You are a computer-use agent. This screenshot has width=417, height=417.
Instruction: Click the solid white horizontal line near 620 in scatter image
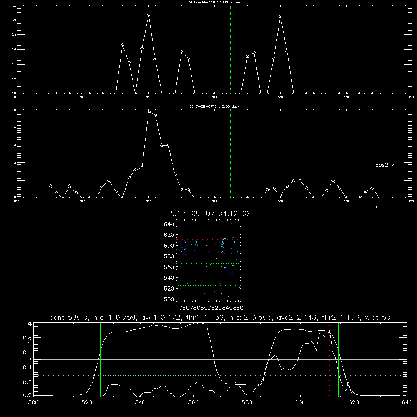pyautogui.click(x=209, y=235)
